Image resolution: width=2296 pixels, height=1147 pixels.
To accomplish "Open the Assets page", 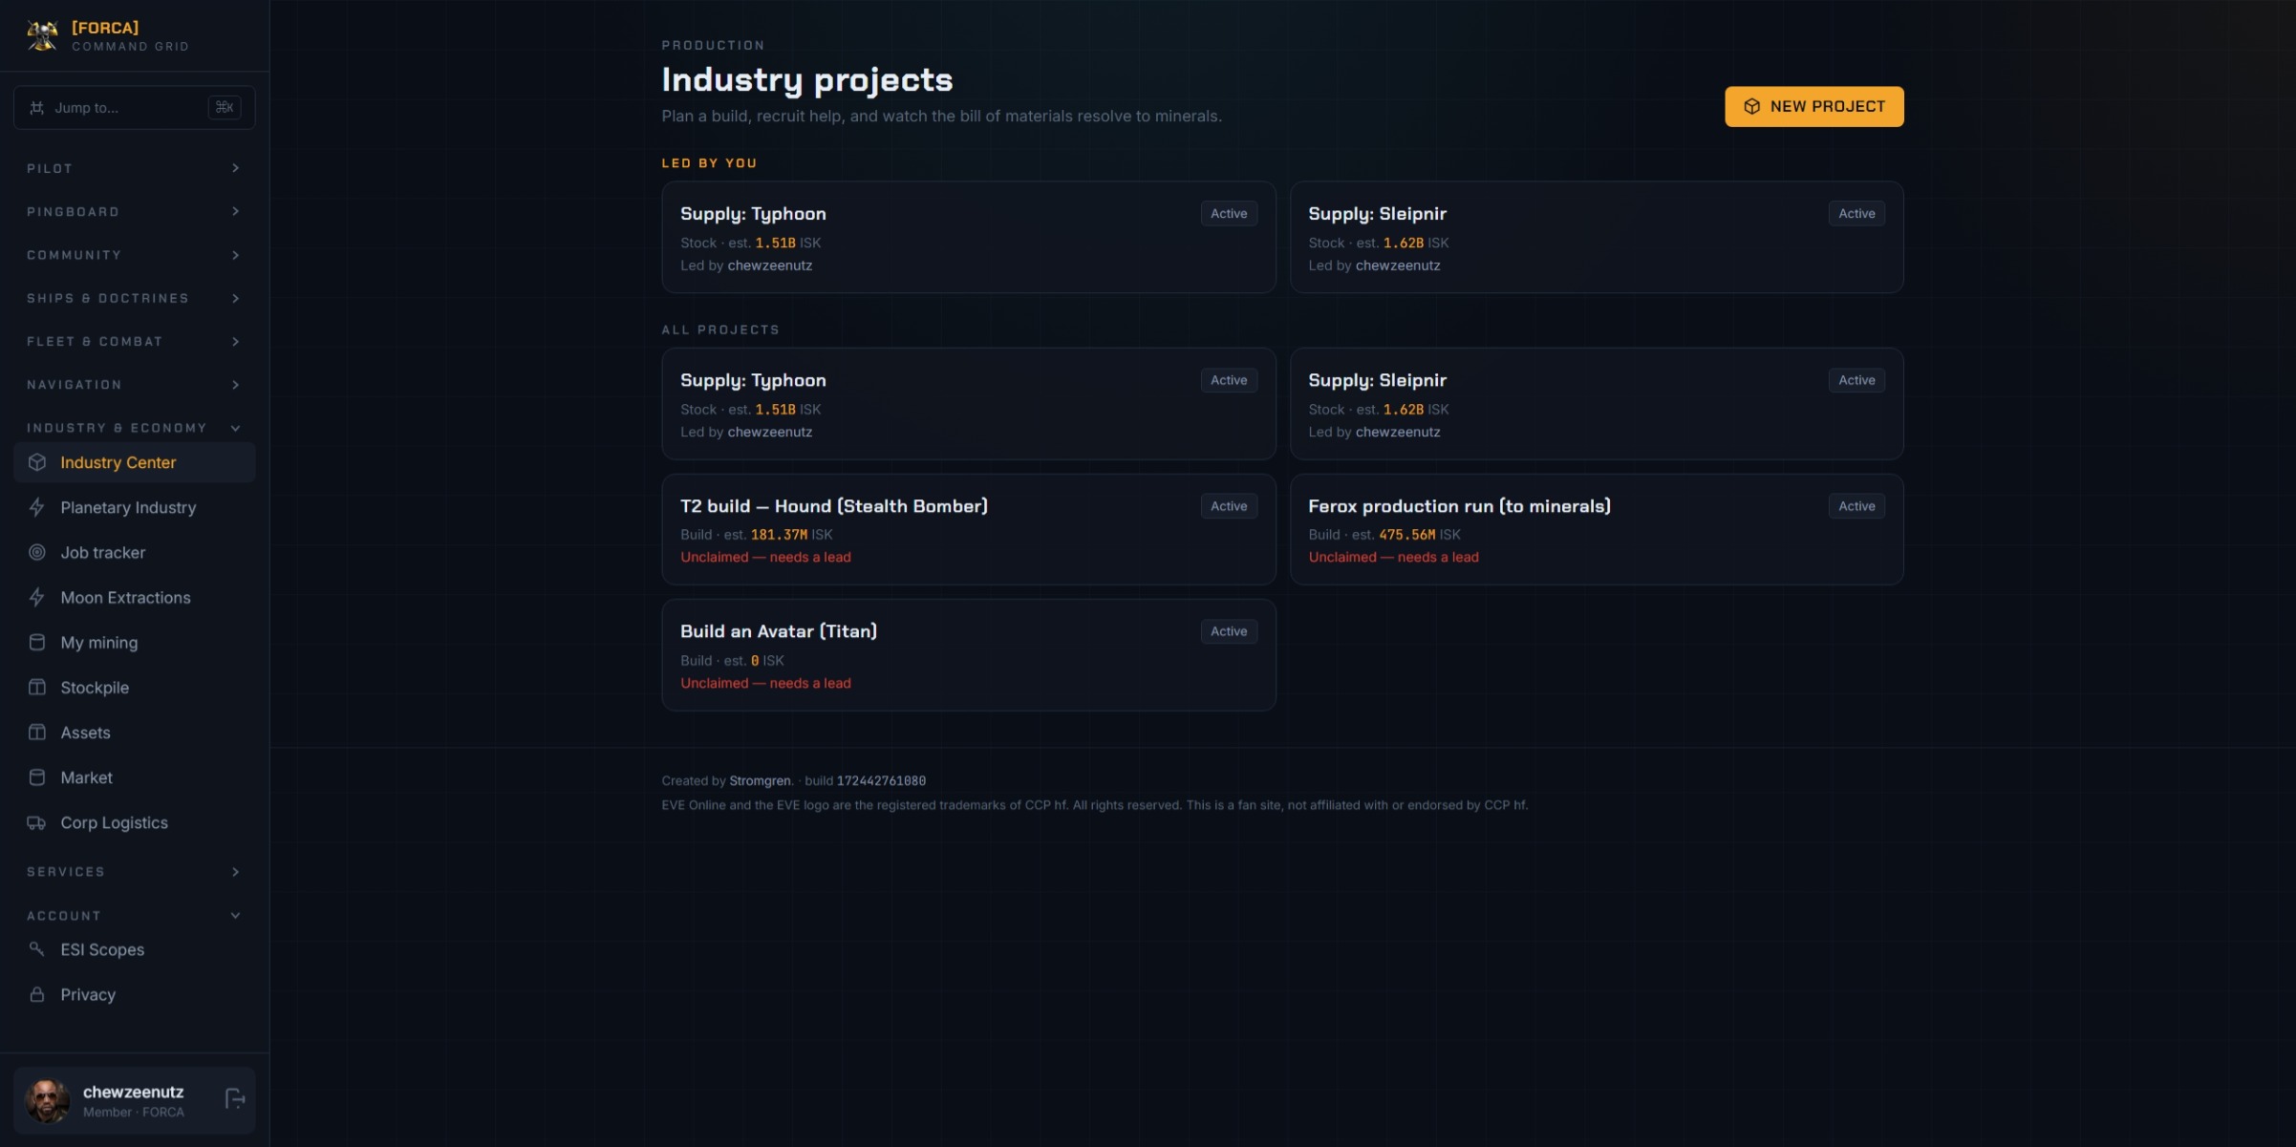I will [134, 732].
